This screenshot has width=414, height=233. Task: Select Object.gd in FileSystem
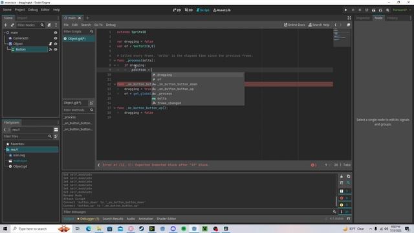20,166
